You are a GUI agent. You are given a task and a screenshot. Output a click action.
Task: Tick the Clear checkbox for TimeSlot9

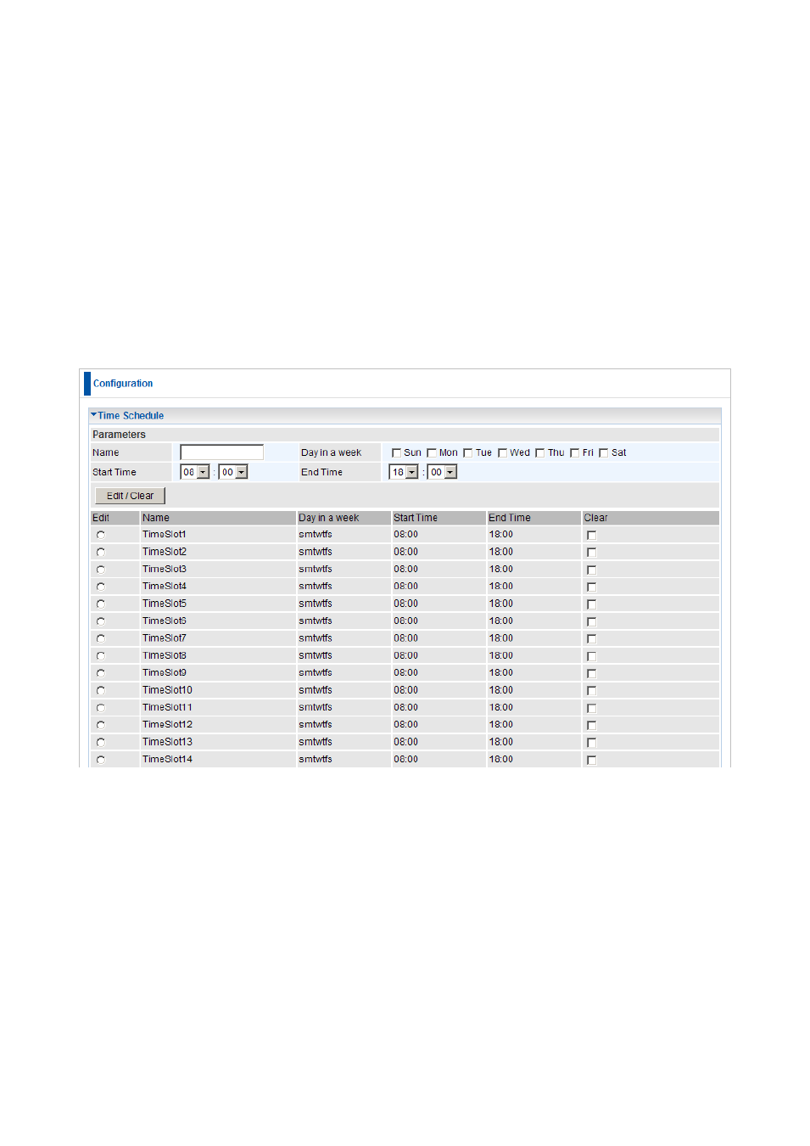click(x=591, y=674)
